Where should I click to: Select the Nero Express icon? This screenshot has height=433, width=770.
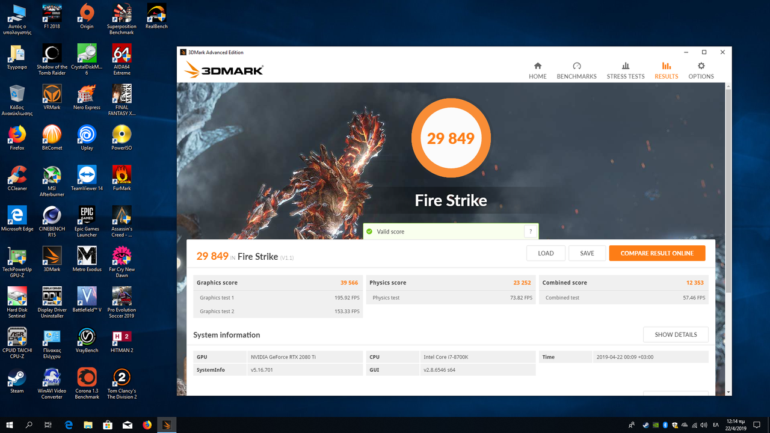pyautogui.click(x=87, y=97)
